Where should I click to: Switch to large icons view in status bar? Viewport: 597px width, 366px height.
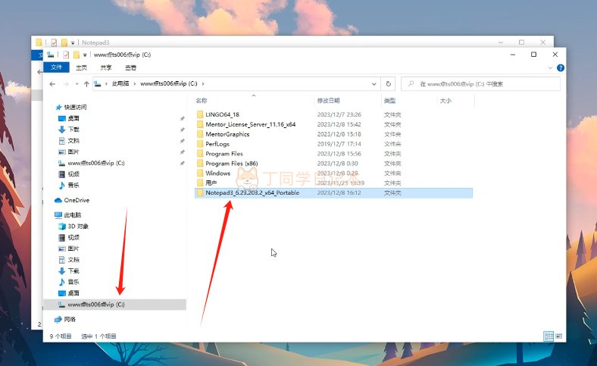point(558,336)
